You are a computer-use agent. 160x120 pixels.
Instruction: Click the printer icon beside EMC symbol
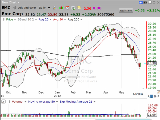(15, 8)
